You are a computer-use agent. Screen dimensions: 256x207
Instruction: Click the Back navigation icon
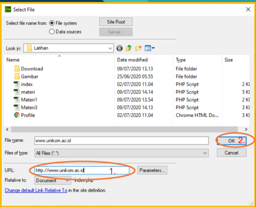pyautogui.click(x=119, y=48)
